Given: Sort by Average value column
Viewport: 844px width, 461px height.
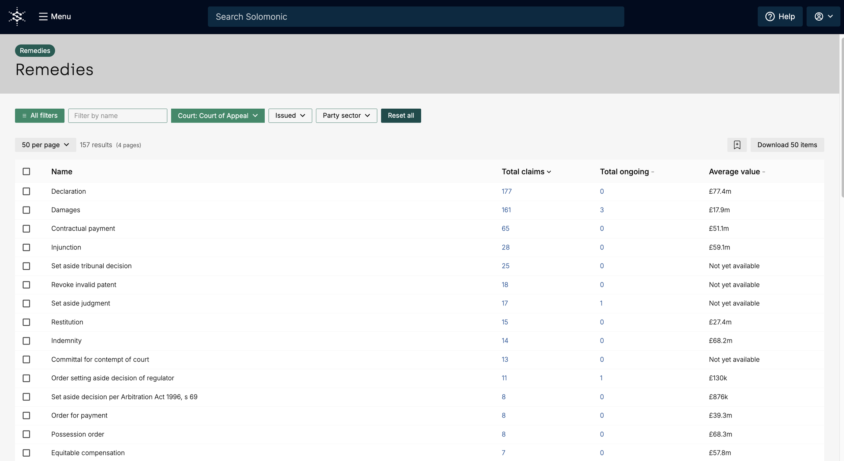Looking at the screenshot, I should (736, 172).
